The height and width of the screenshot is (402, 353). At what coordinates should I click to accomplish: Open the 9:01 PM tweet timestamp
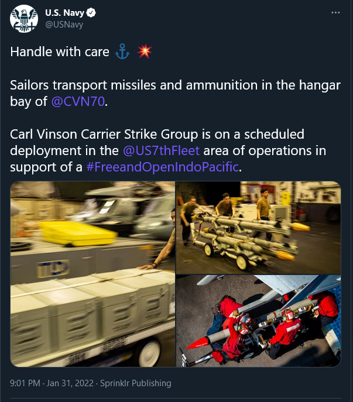click(x=25, y=383)
